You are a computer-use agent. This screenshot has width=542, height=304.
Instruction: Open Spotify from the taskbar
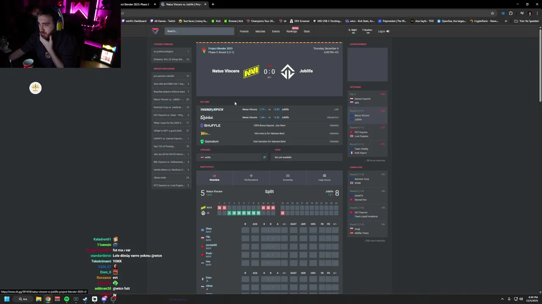tap(66, 299)
